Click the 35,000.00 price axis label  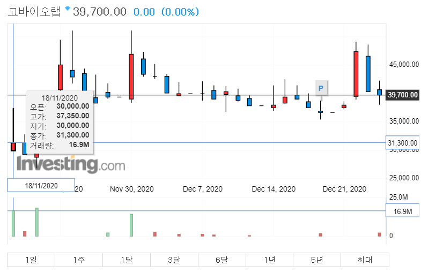(x=404, y=121)
